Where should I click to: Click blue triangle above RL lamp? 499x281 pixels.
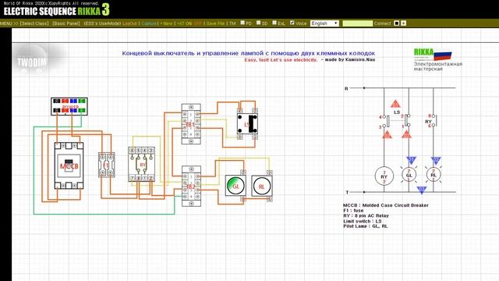[x=436, y=160]
